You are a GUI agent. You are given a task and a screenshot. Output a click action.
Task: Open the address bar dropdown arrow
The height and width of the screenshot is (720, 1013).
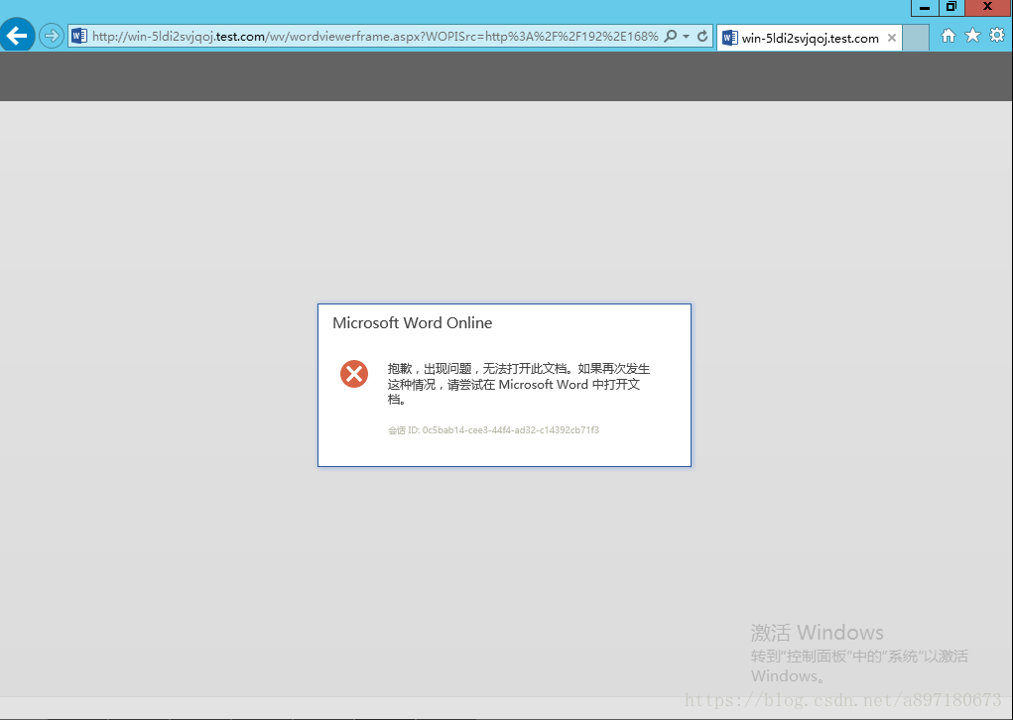click(687, 37)
